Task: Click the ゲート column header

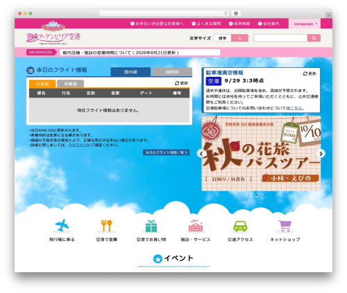Action: coord(146,93)
